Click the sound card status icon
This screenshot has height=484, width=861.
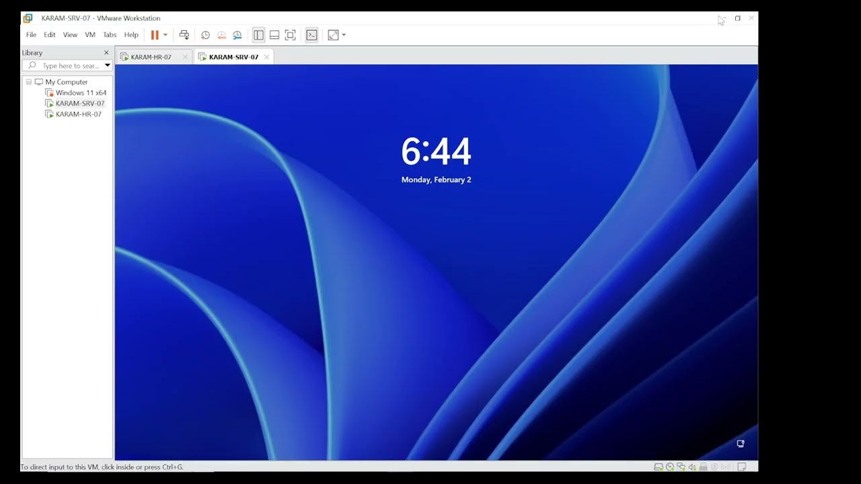pos(692,467)
